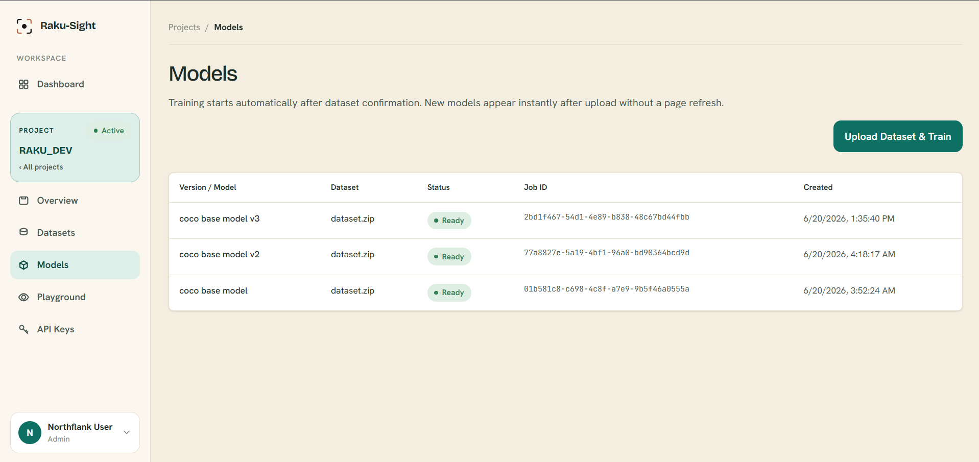The image size is (979, 462).
Task: Click the Dataset column header
Action: pyautogui.click(x=345, y=187)
